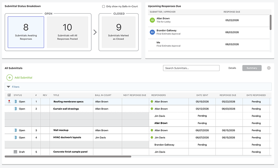Switch to the Summary view
This screenshot has width=278, height=168.
point(252,68)
